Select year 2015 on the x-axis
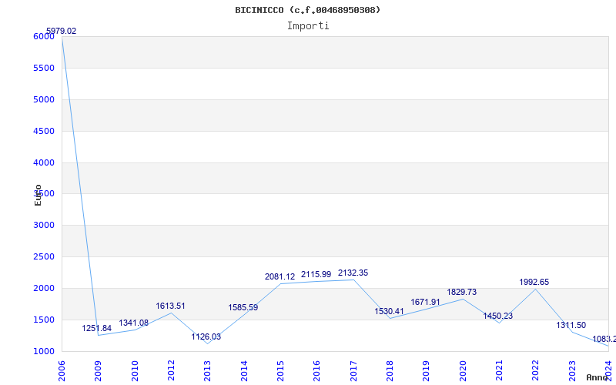This screenshot has width=616, height=385. [281, 369]
